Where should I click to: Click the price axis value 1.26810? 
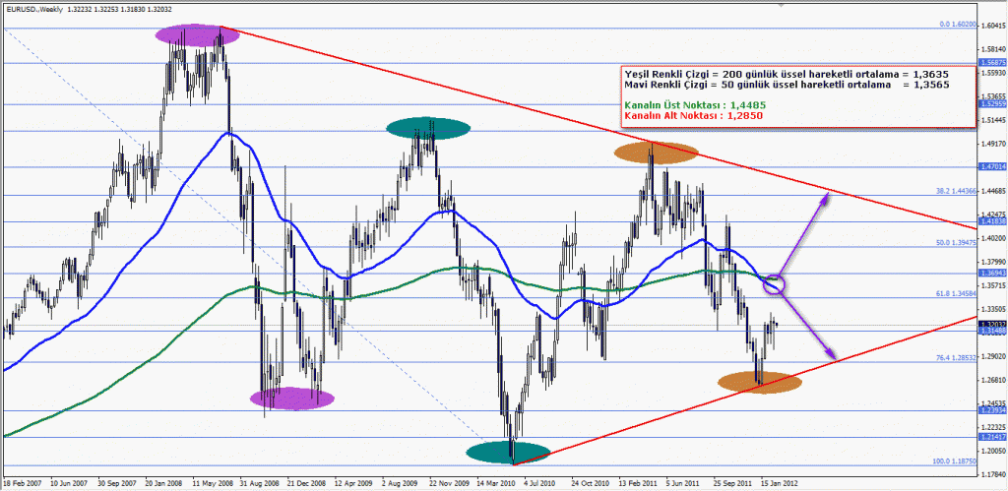click(x=994, y=380)
